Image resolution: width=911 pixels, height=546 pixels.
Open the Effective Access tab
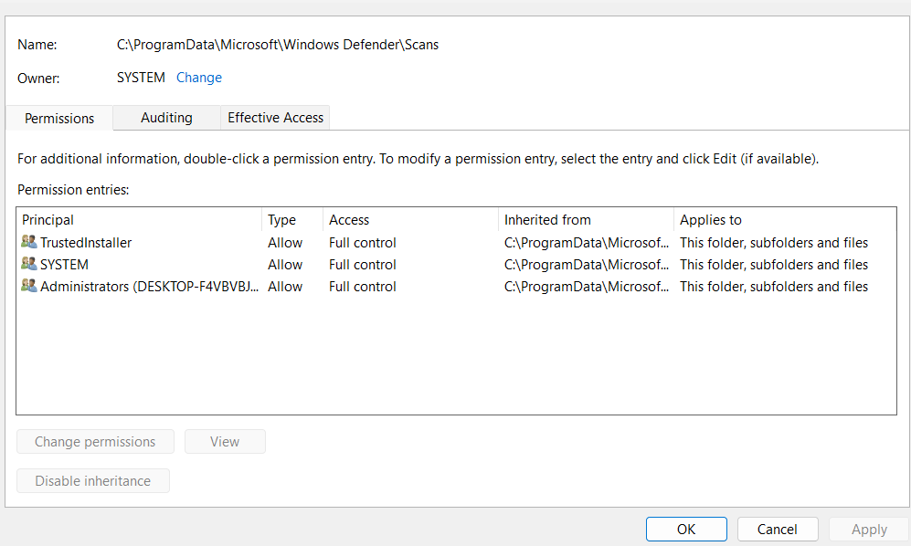(275, 118)
